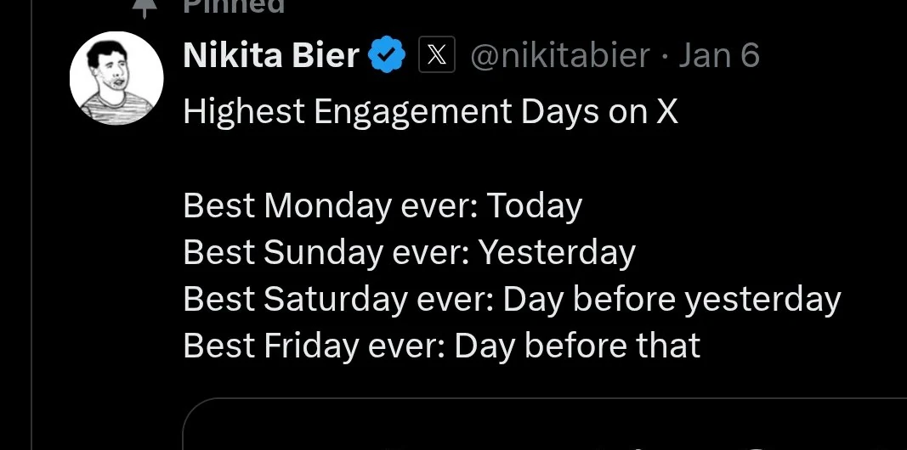907x450 pixels.
Task: Click the Highest Engagement Days on X headline
Action: coord(430,112)
